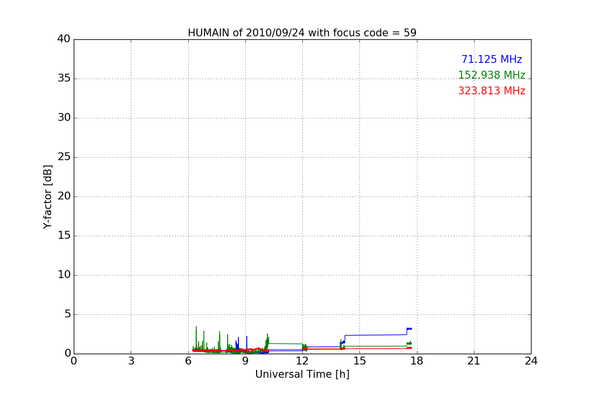Click x-axis tick label 18
The width and height of the screenshot is (590, 393).
coord(417,361)
